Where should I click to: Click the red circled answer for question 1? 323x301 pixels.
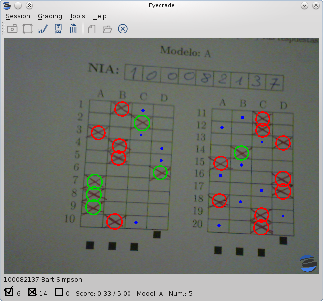[x=122, y=109]
